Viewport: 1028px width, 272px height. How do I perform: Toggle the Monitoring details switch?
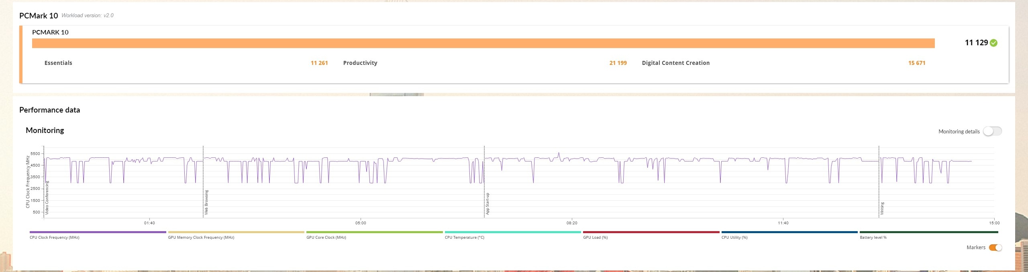[992, 131]
